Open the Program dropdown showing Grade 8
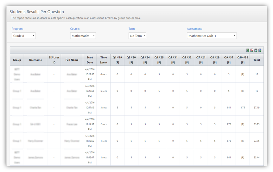This screenshot has height=172, width=273. [x=24, y=36]
